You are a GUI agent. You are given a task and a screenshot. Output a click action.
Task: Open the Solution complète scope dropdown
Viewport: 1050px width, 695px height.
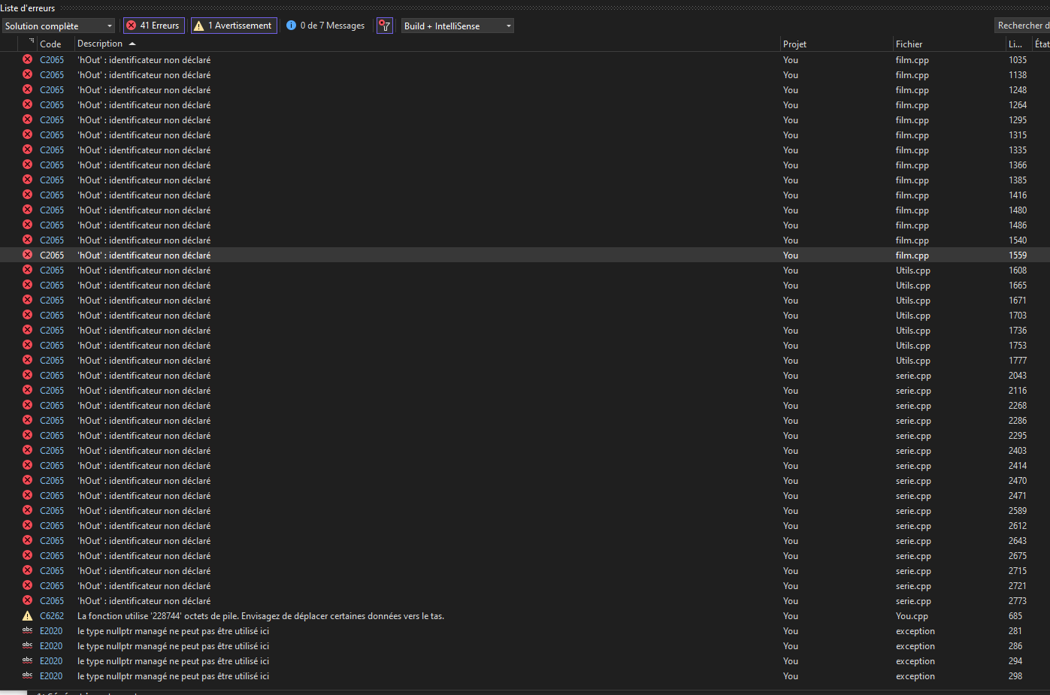[59, 26]
